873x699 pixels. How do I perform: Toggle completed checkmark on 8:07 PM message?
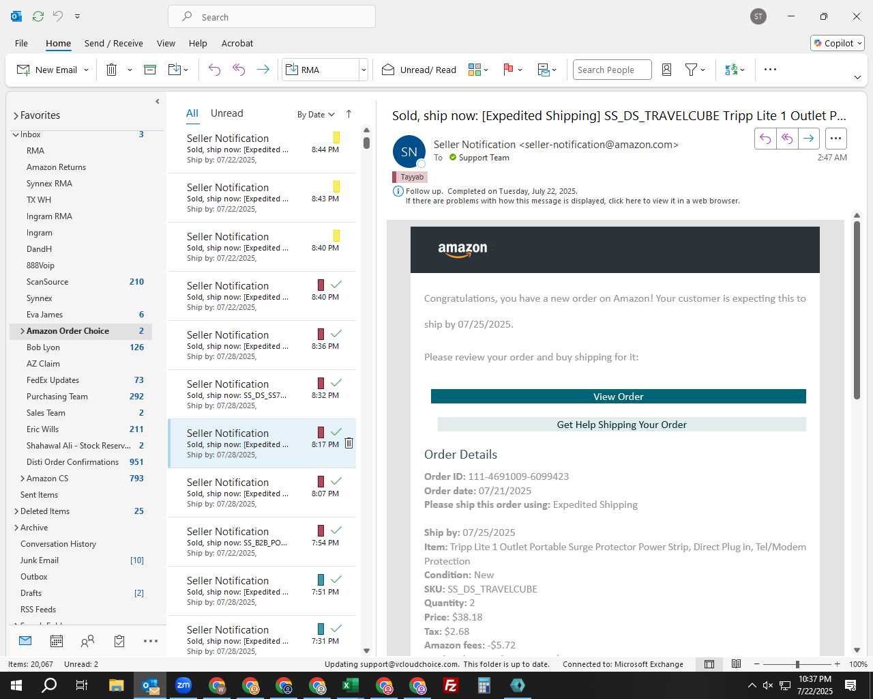(336, 481)
